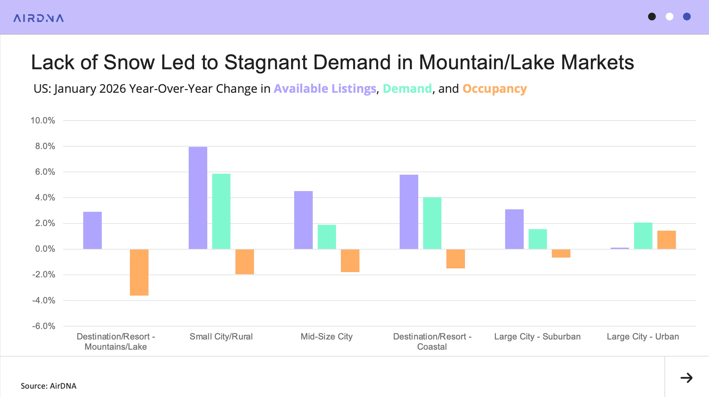Select Small City/Rural purple listings bar
The width and height of the screenshot is (709, 397).
click(198, 198)
